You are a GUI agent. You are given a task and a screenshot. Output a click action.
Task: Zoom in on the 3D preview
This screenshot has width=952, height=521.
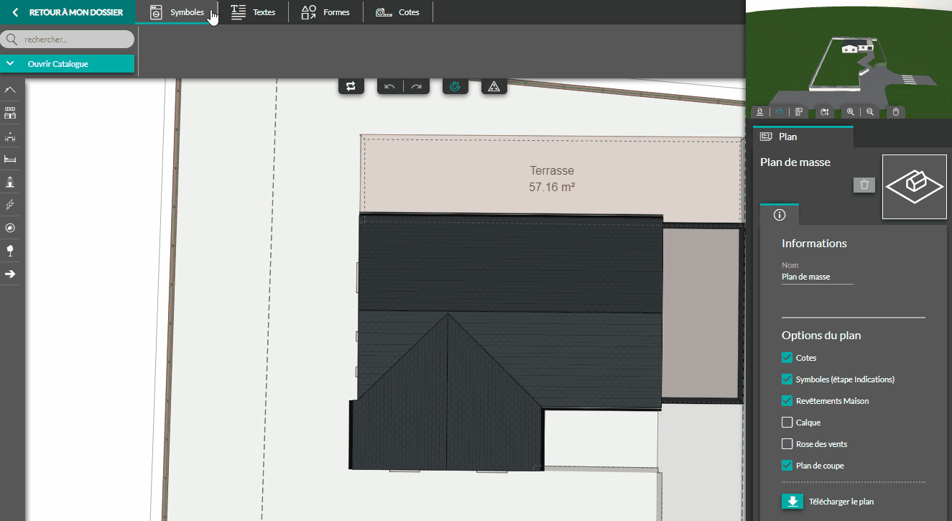click(851, 112)
